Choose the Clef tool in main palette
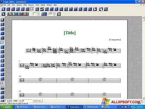This screenshot has height=109, width=145. tap(23, 9)
